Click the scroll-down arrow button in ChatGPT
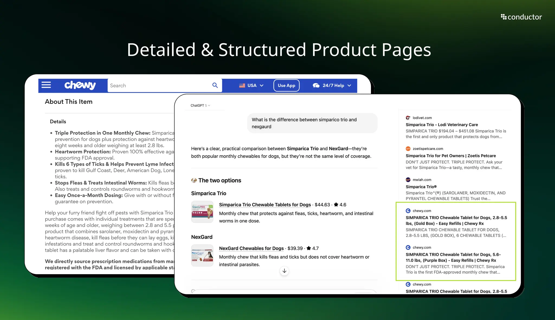The height and width of the screenshot is (320, 555). click(x=284, y=271)
